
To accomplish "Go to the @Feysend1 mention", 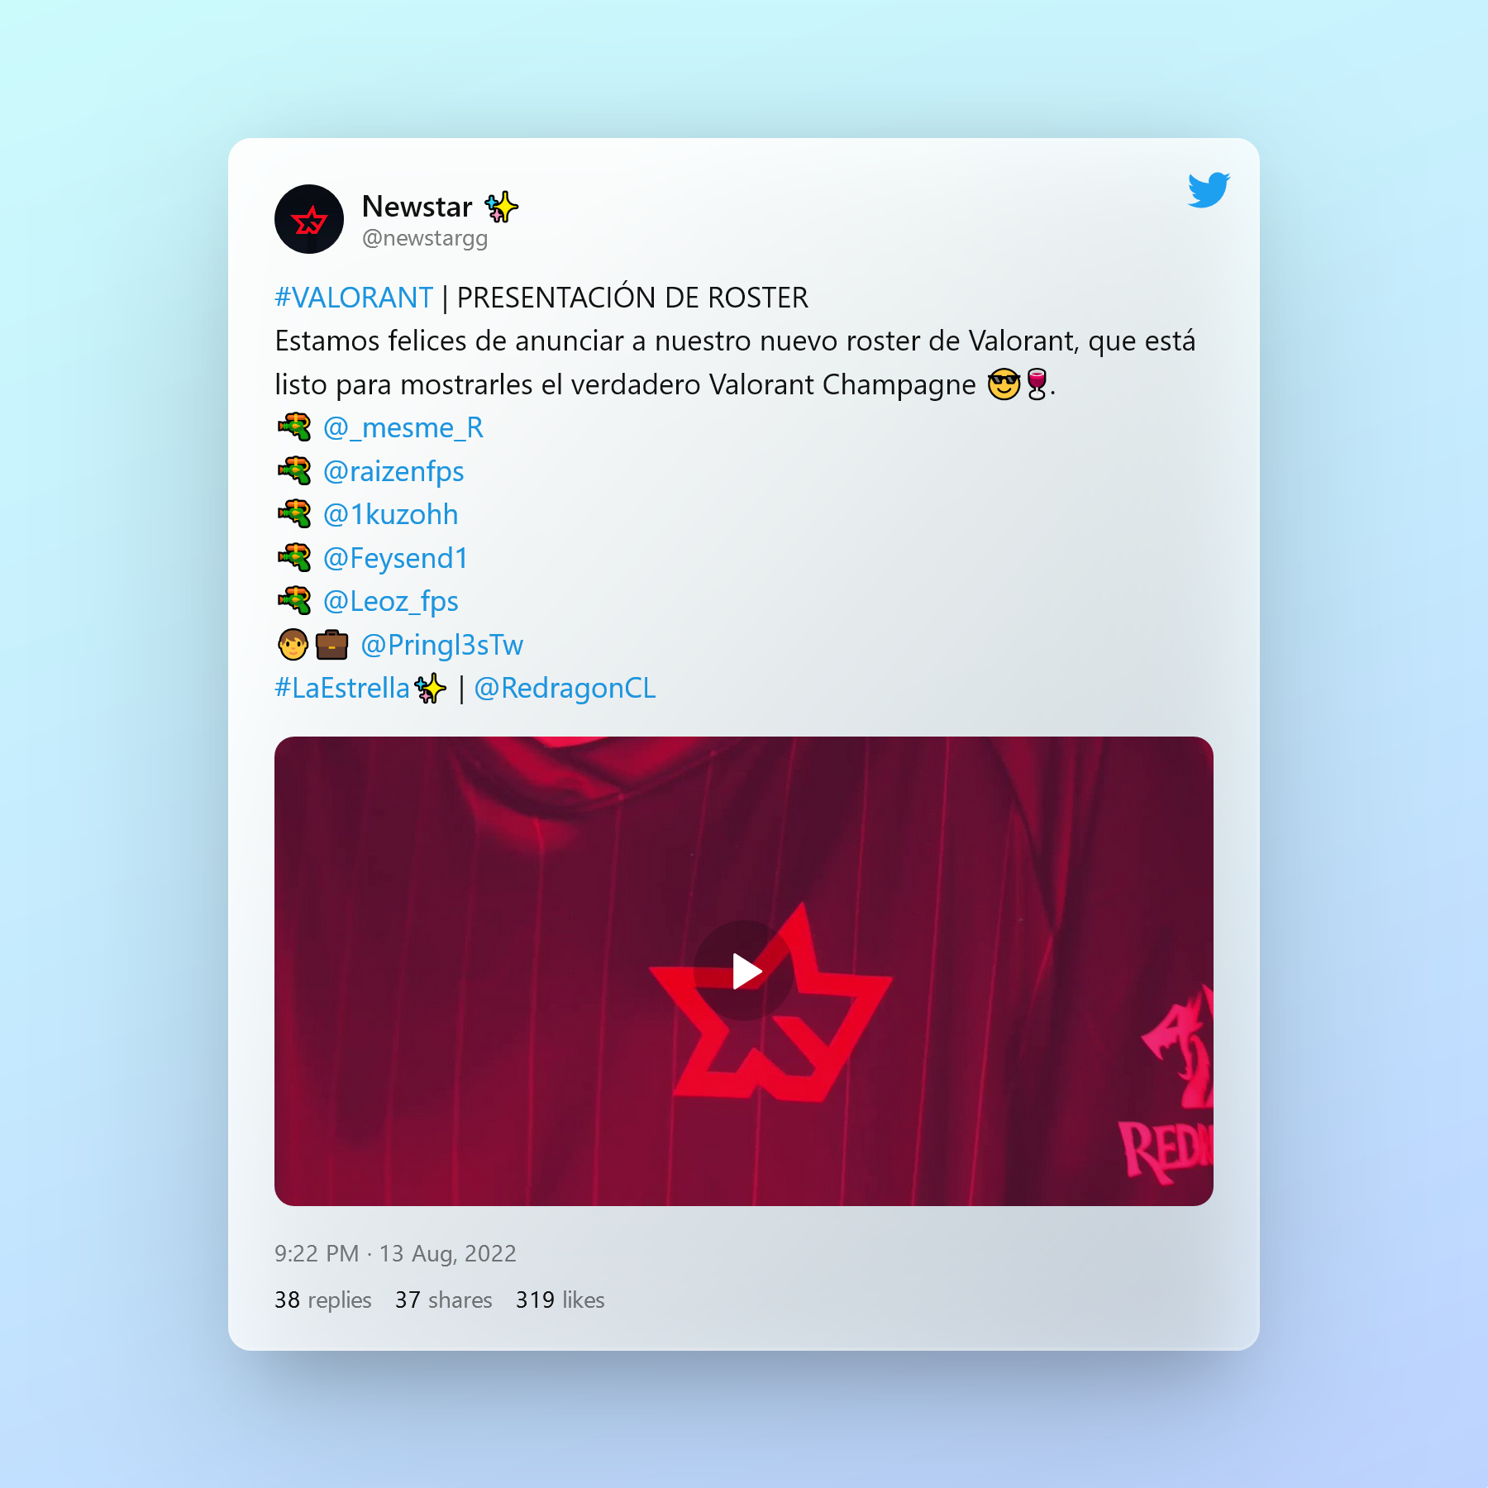I will (x=396, y=559).
